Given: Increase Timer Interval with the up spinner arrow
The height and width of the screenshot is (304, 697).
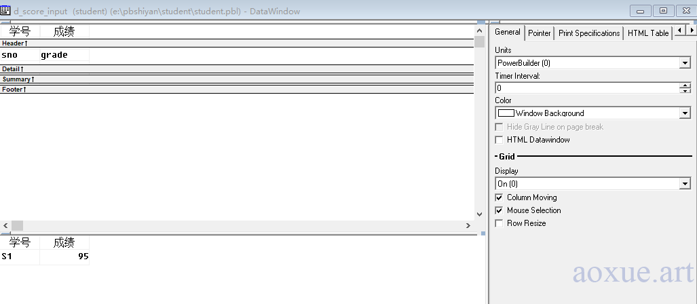Looking at the screenshot, I should 685,85.
